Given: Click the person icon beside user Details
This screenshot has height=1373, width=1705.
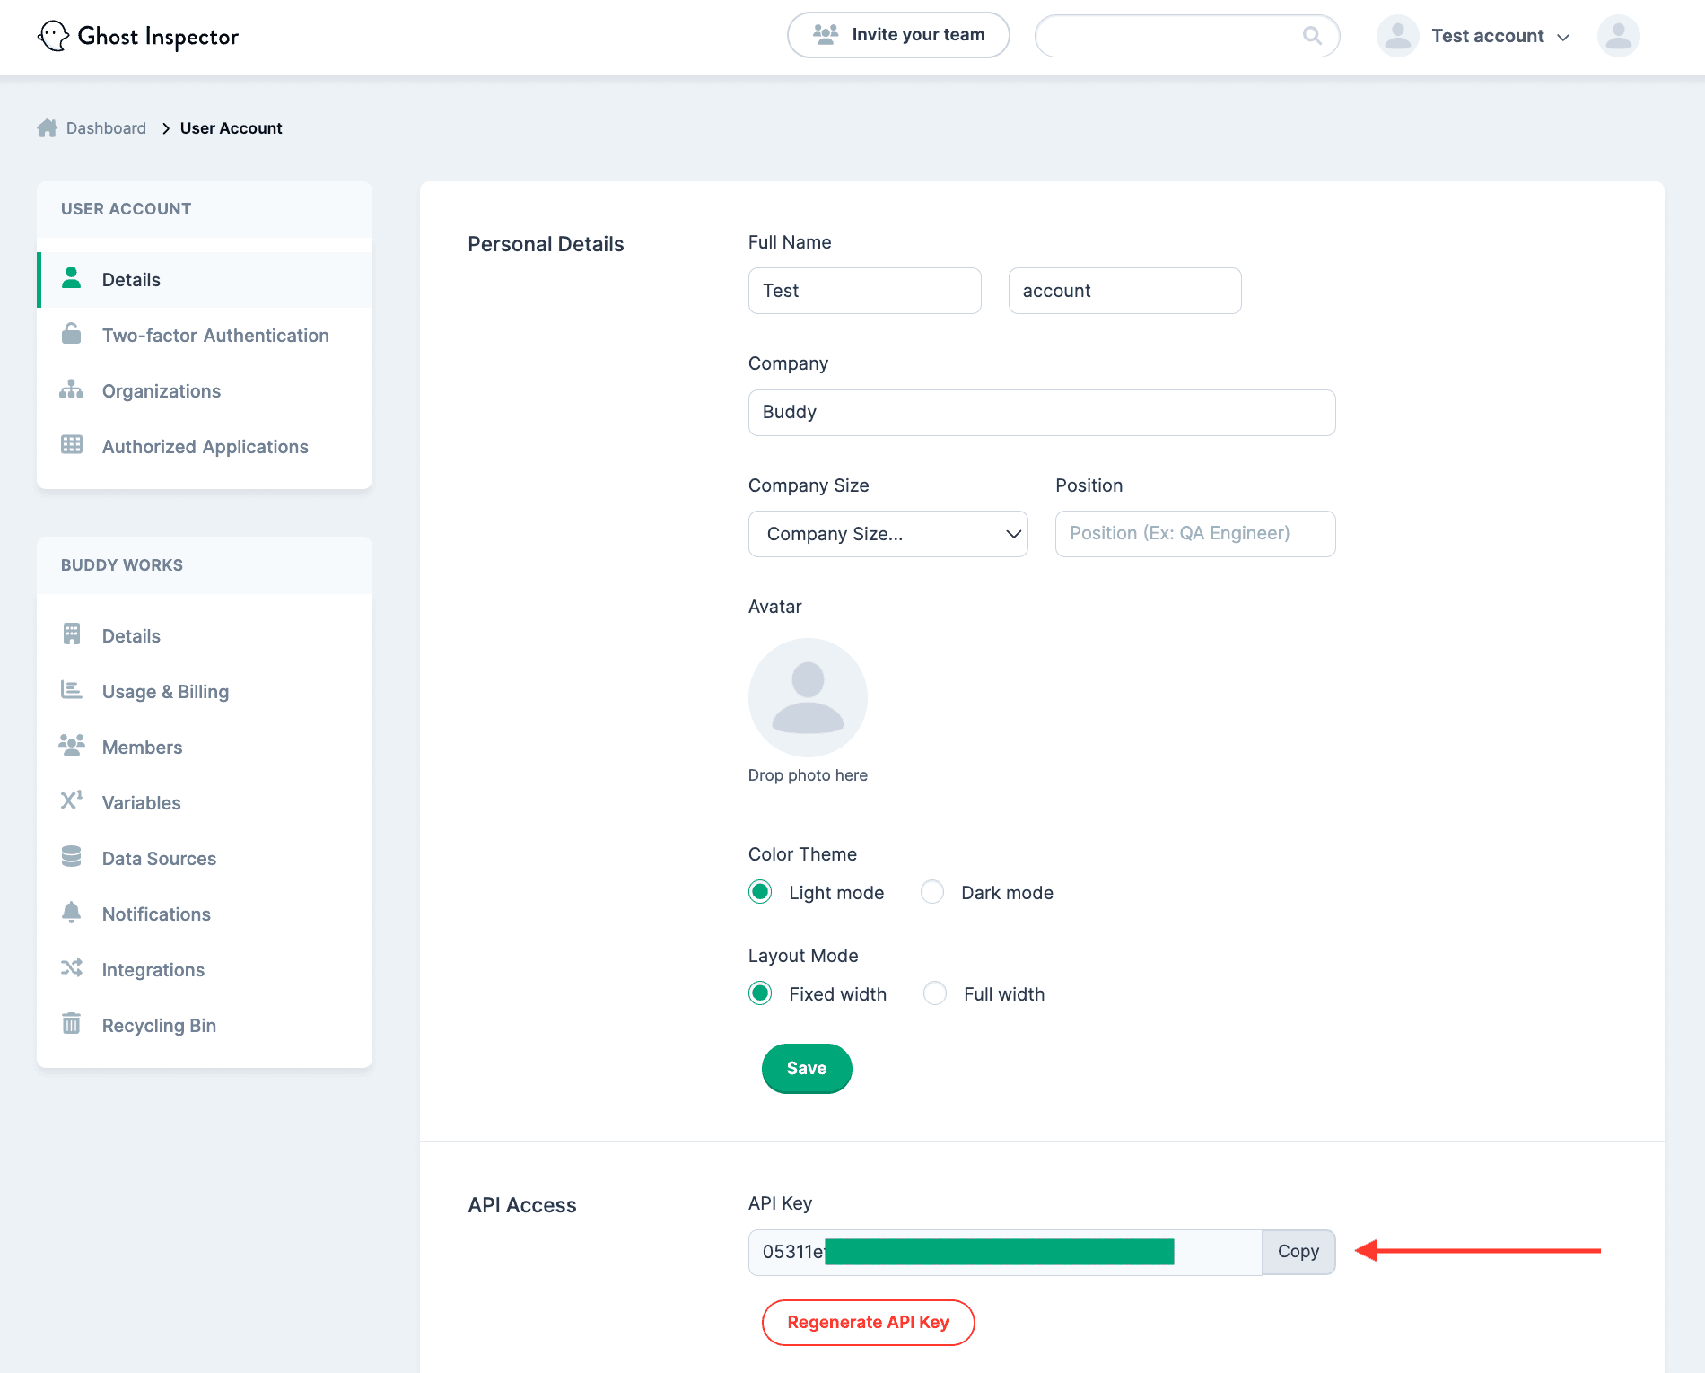Looking at the screenshot, I should (72, 278).
